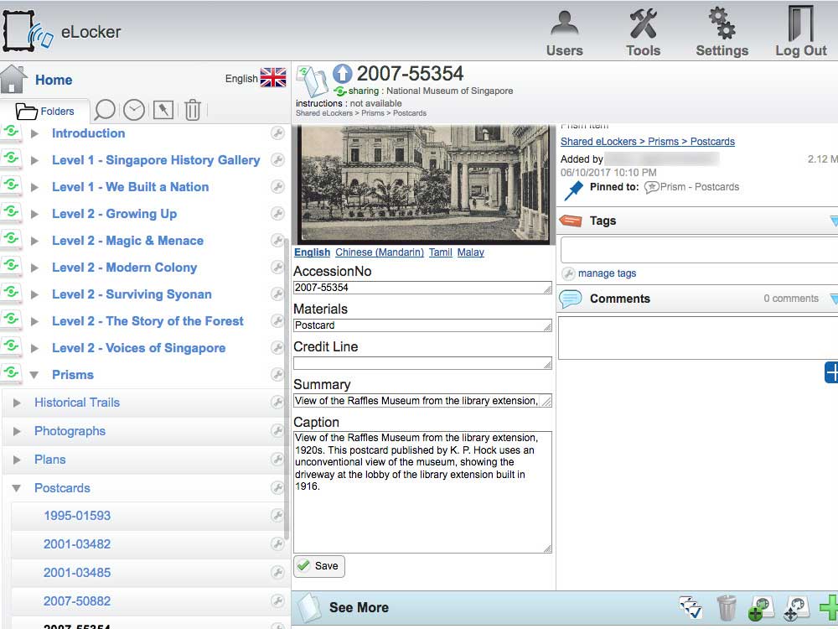Click the wrench icon for Postcards folder
Viewport: 838px width, 629px height.
pyautogui.click(x=277, y=488)
